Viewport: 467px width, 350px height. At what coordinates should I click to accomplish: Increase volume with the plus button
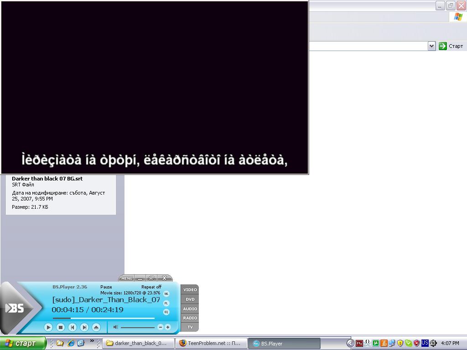168,327
